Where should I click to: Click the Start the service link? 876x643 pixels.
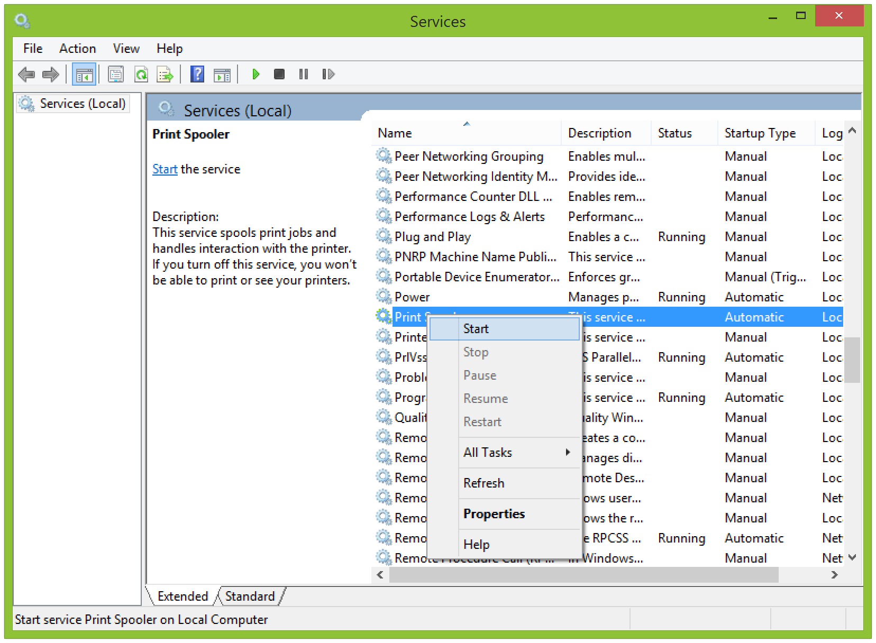pos(165,169)
